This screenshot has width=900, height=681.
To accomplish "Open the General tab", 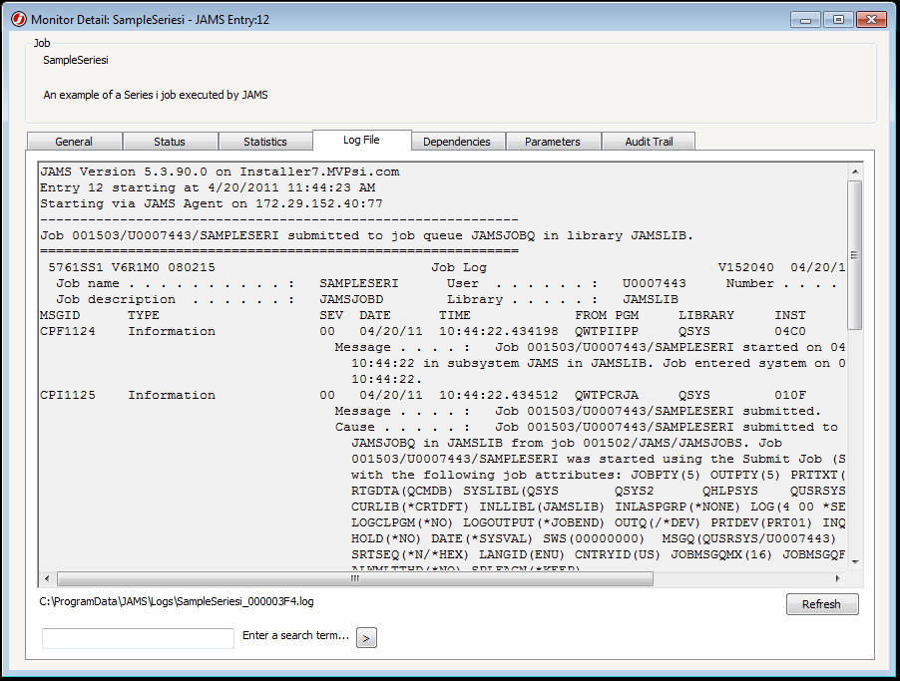I will tap(74, 142).
